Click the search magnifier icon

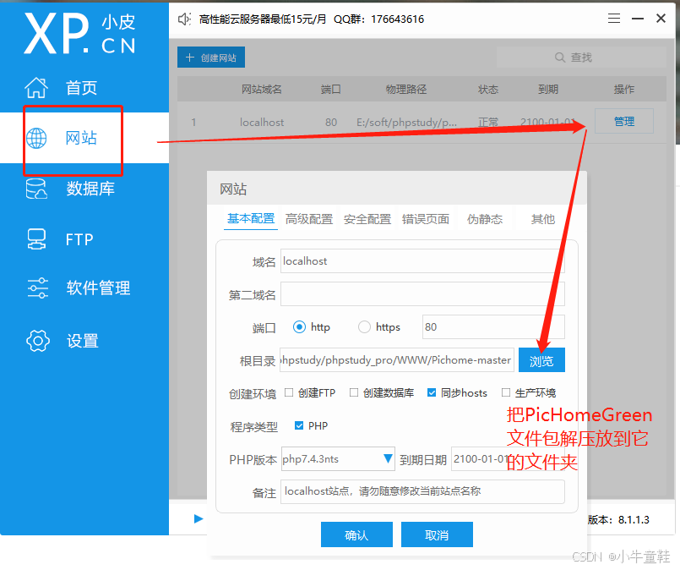(x=560, y=58)
